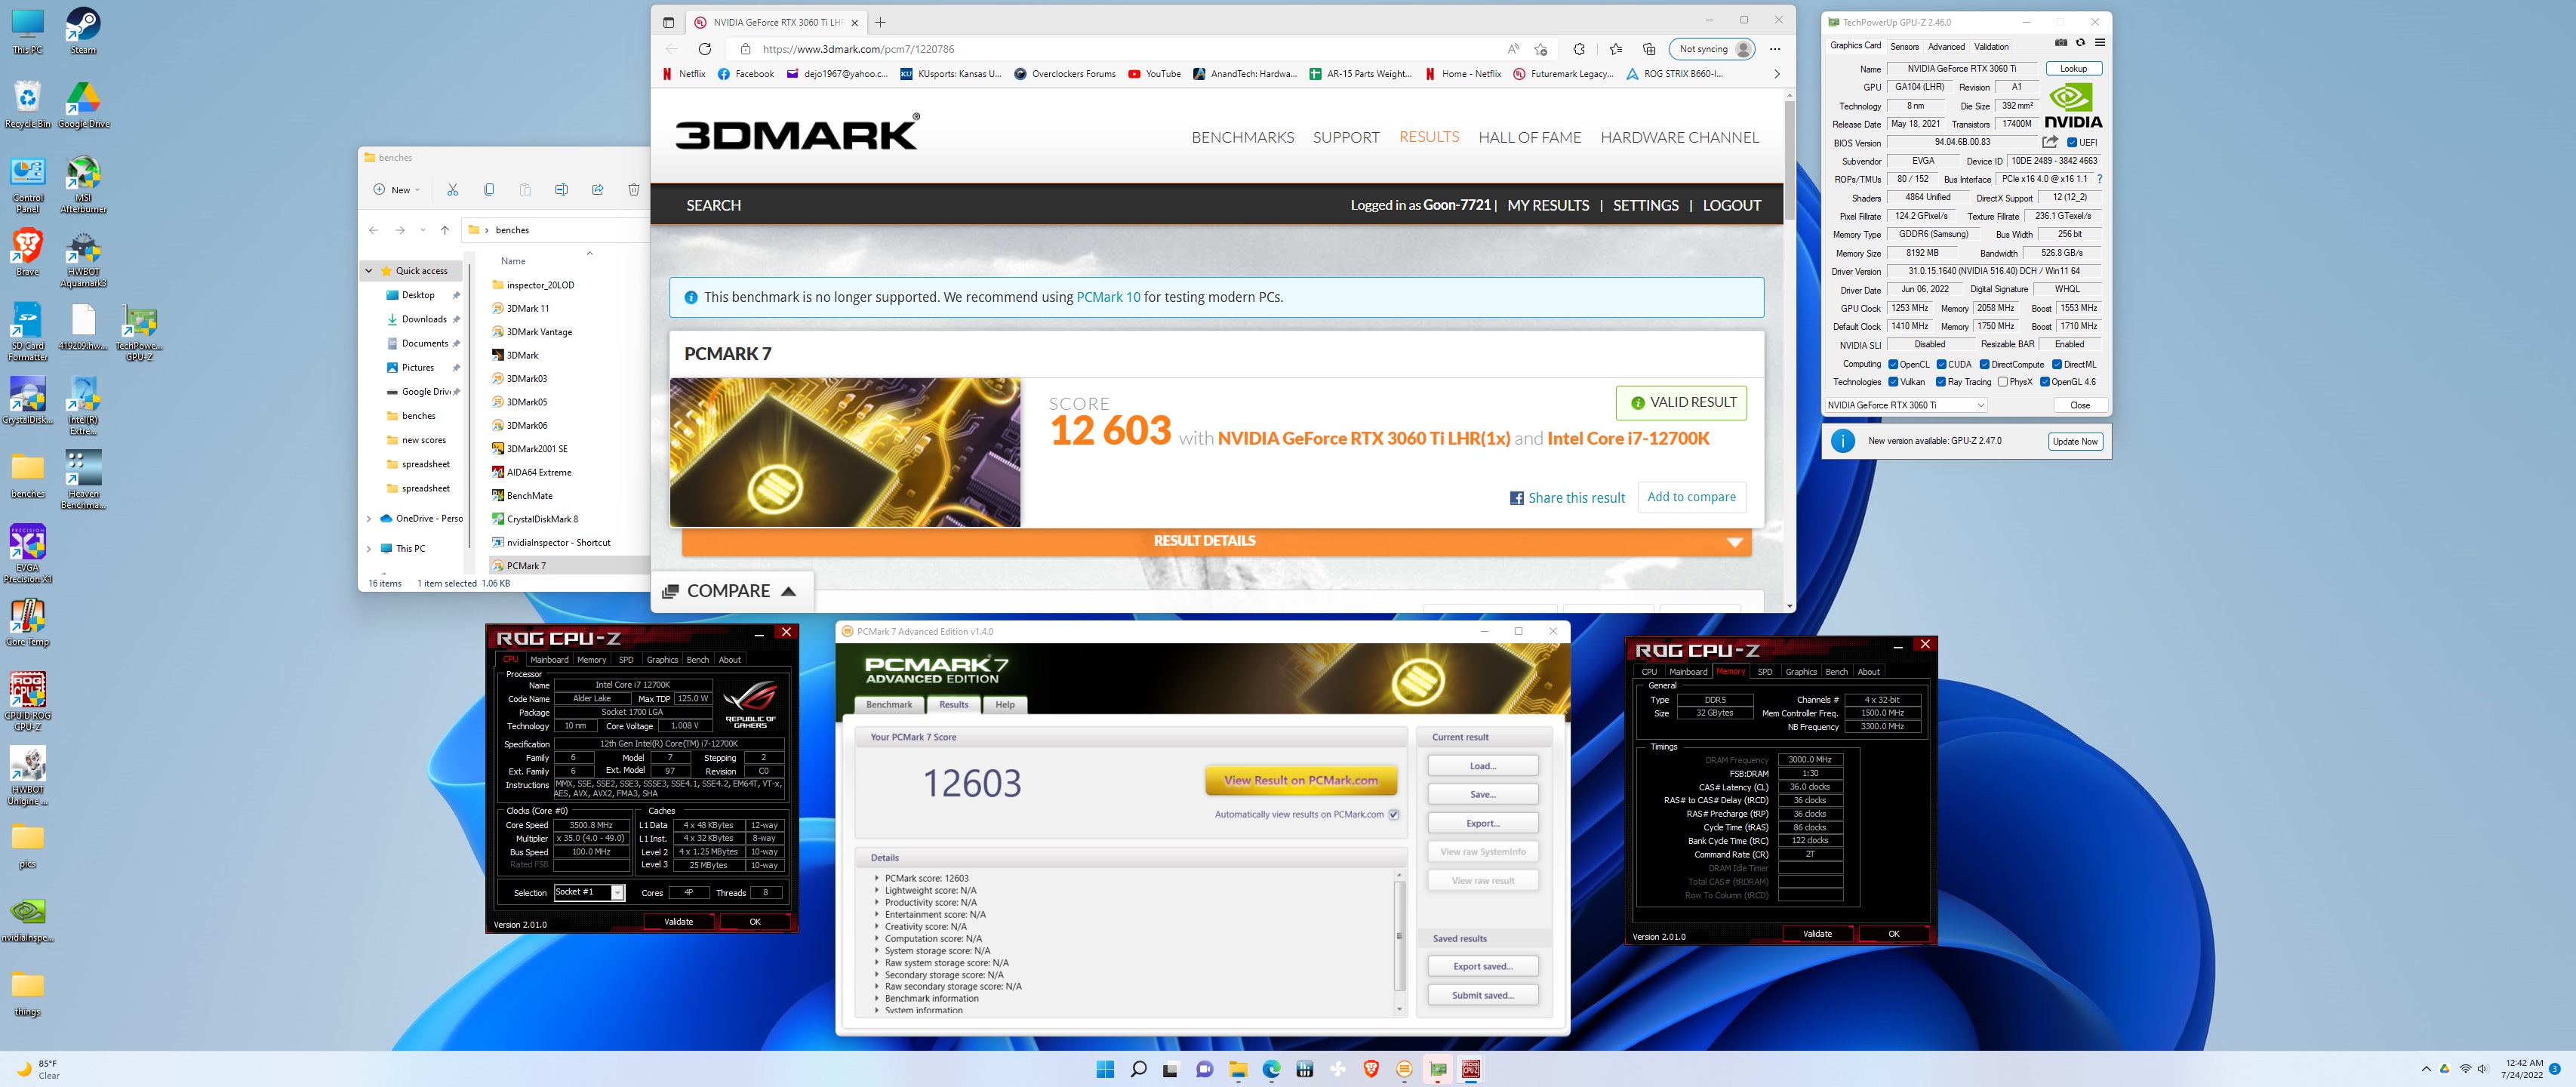Viewport: 2576px width, 1087px height.
Task: Open Steam desktop icon
Action: pyautogui.click(x=83, y=31)
